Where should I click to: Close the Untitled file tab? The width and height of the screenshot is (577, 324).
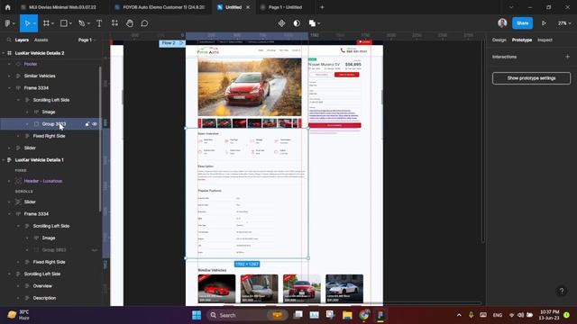click(248, 7)
